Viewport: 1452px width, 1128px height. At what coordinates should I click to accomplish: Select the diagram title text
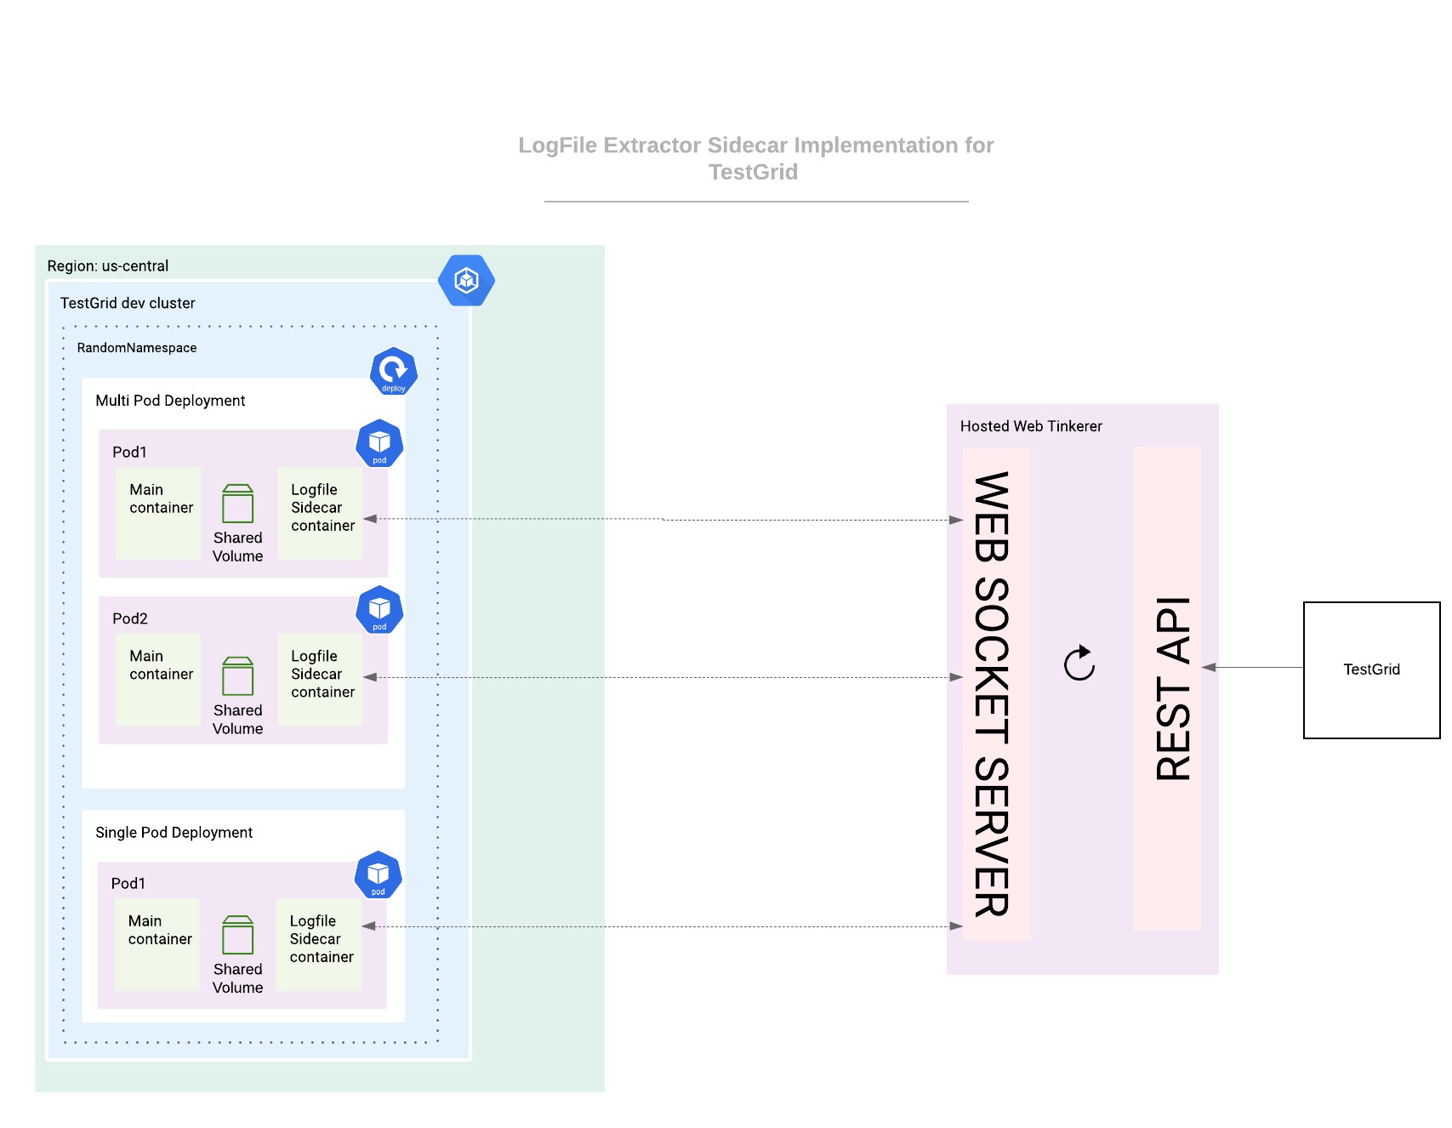click(756, 158)
